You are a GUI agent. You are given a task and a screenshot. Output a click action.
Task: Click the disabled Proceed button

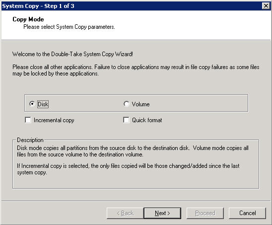coord(205,213)
